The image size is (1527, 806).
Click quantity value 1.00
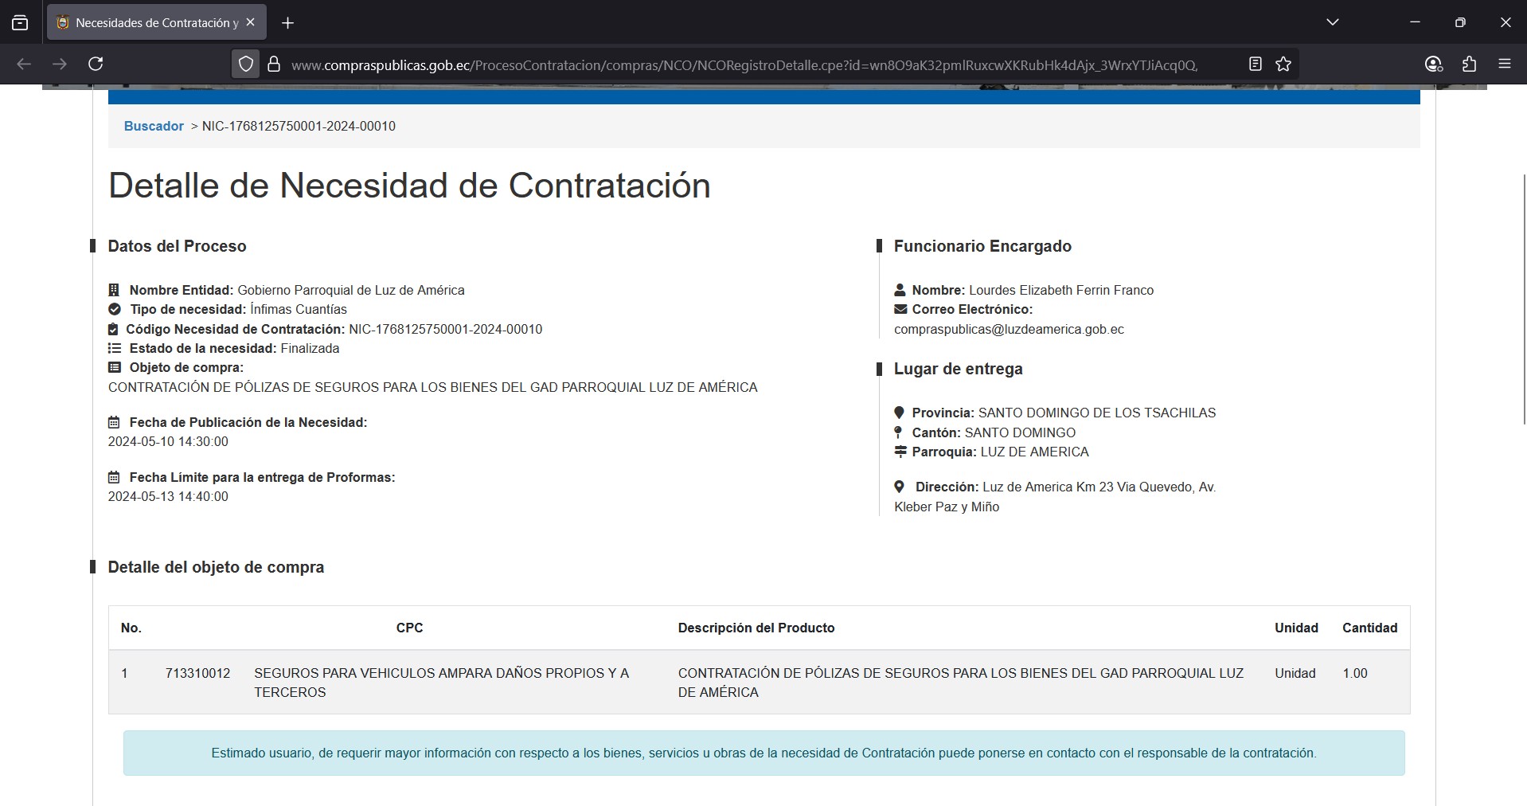point(1355,673)
